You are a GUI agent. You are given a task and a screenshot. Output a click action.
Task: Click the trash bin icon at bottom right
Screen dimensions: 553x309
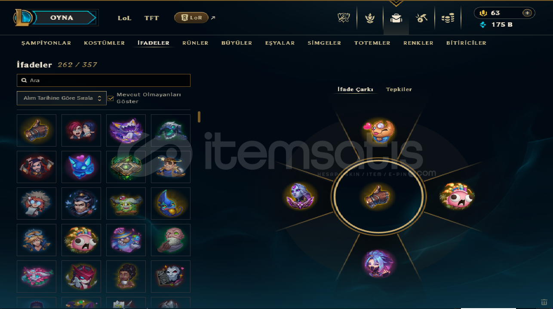coord(544,302)
